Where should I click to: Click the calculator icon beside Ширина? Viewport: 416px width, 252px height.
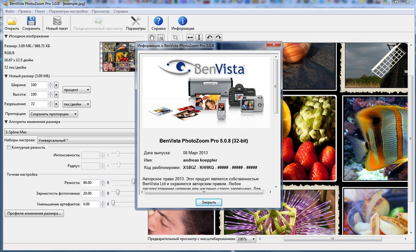(x=56, y=85)
